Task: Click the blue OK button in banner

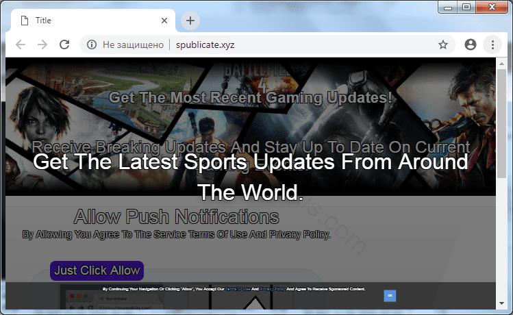Action: (x=390, y=295)
